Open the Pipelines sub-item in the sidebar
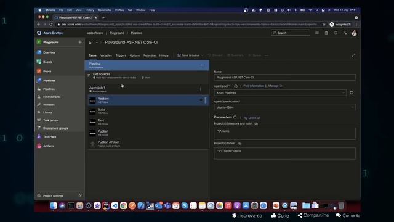Image resolution: width=394 pixels, height=222 pixels. click(x=49, y=89)
